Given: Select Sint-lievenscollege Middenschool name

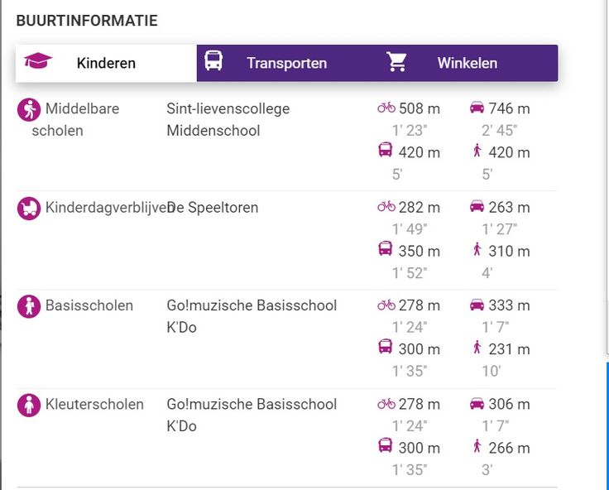Looking at the screenshot, I should tap(228, 120).
